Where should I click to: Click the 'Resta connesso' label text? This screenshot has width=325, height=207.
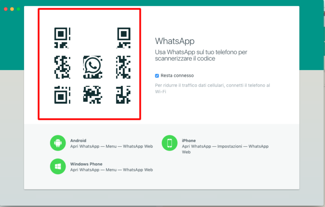tap(177, 76)
